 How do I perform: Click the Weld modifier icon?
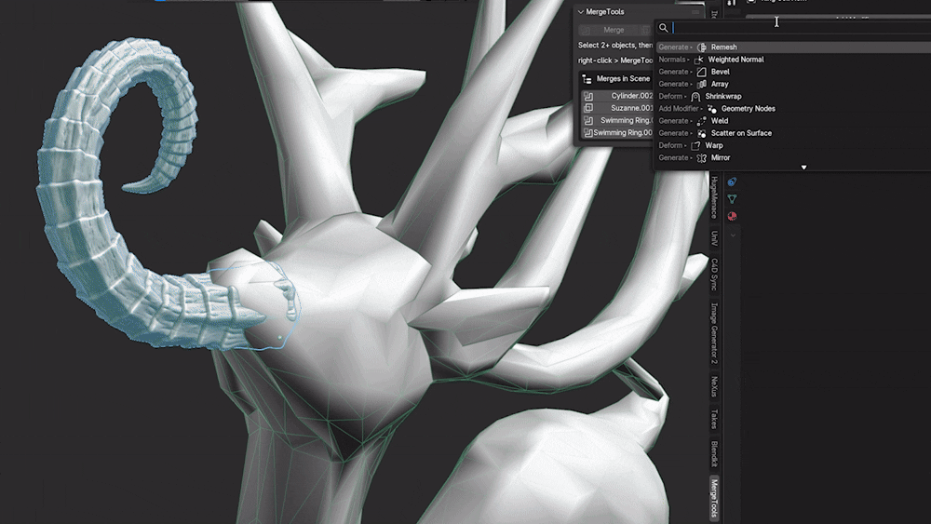(702, 121)
